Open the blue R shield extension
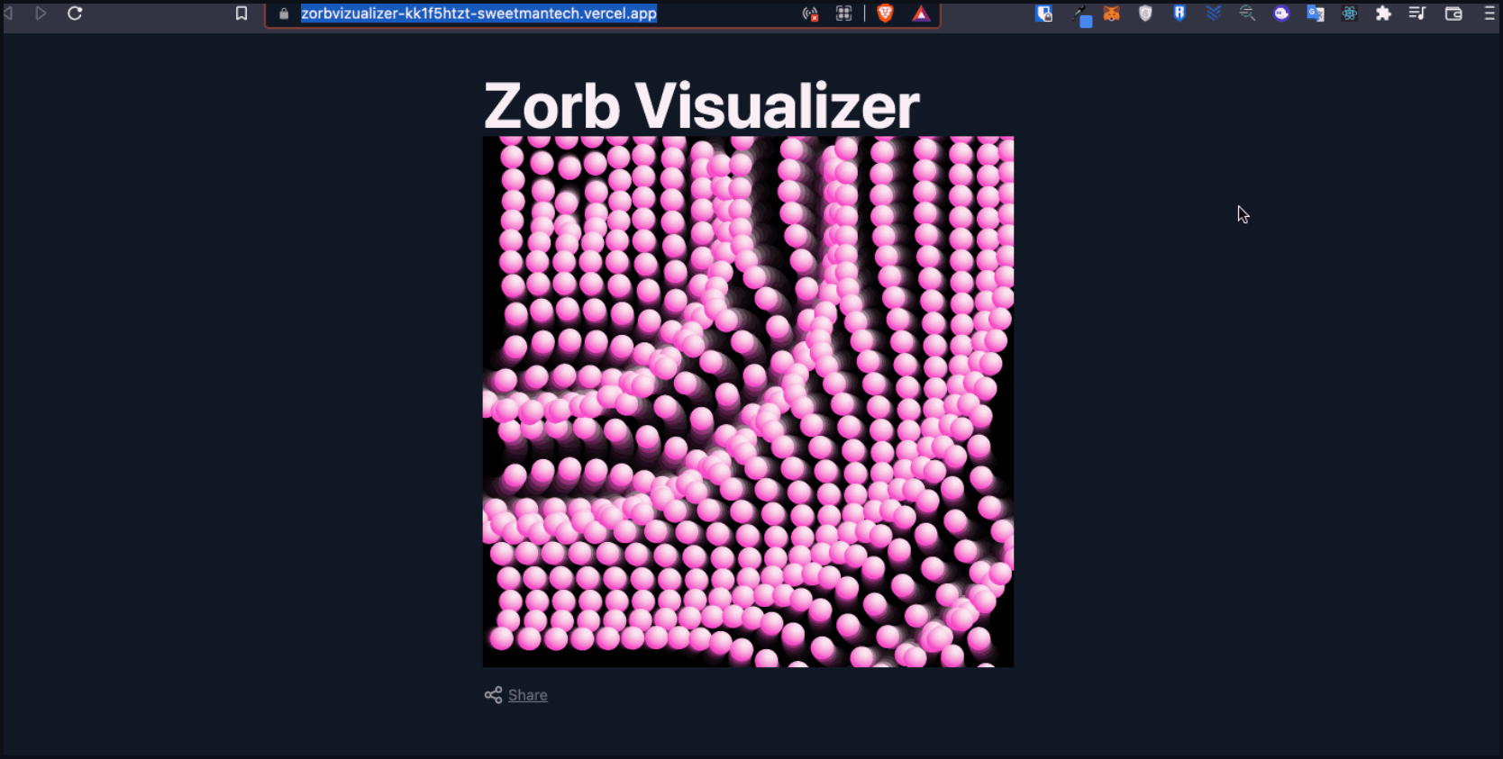This screenshot has width=1503, height=759. click(1180, 14)
